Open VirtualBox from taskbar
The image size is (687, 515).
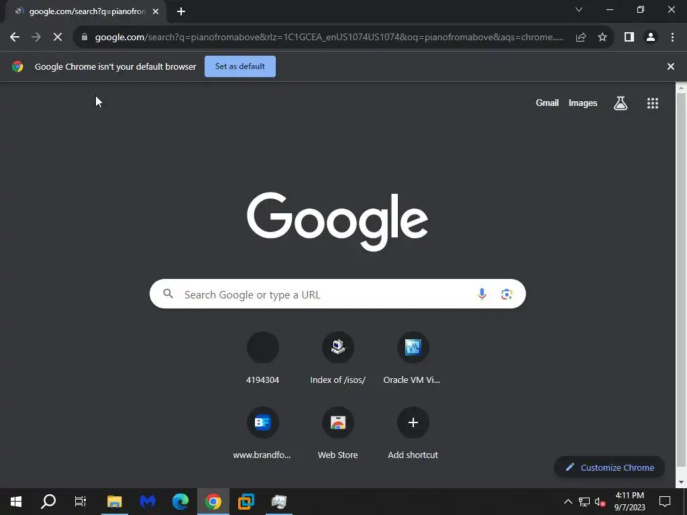pos(246,502)
